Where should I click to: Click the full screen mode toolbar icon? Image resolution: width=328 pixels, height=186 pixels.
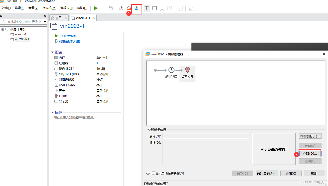(162, 8)
